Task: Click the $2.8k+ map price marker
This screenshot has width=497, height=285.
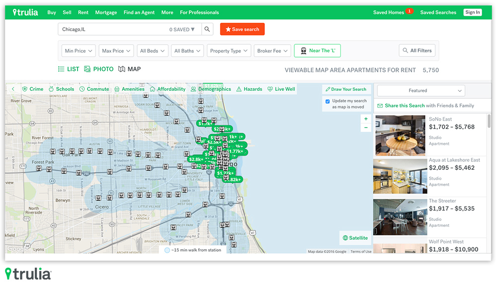Action: [195, 159]
